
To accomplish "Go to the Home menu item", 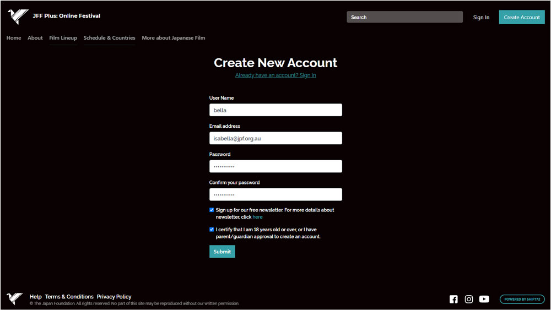I will 14,38.
